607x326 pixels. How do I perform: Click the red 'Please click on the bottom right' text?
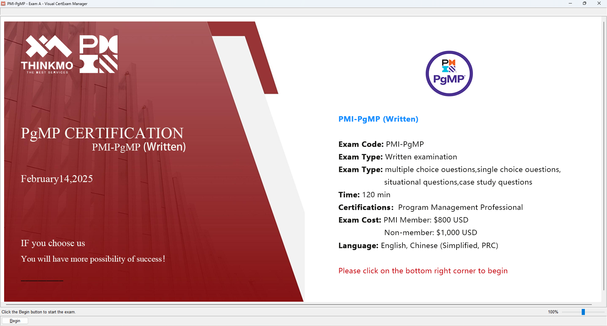[x=423, y=271]
